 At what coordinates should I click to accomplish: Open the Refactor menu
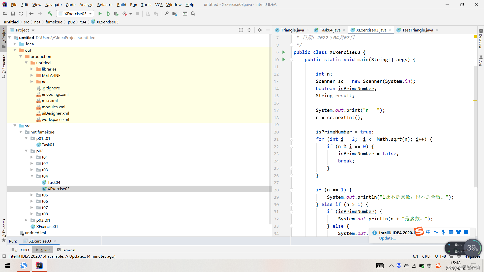(105, 5)
